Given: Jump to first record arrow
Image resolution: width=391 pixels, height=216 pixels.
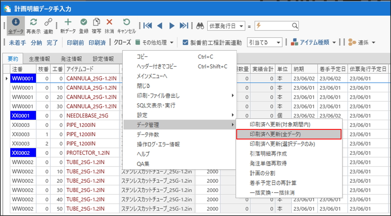Looking at the screenshot, I should (148, 25).
